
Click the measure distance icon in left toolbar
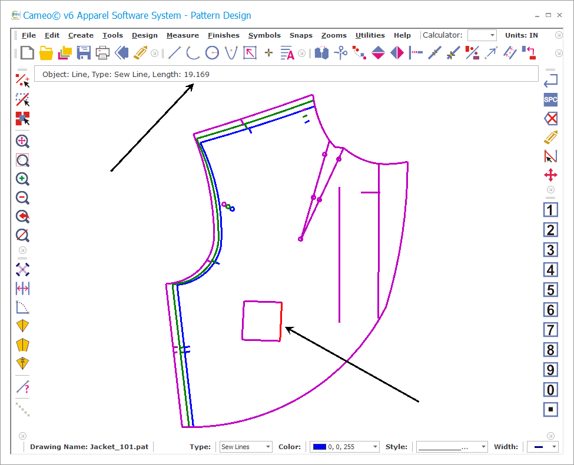pyautogui.click(x=23, y=289)
